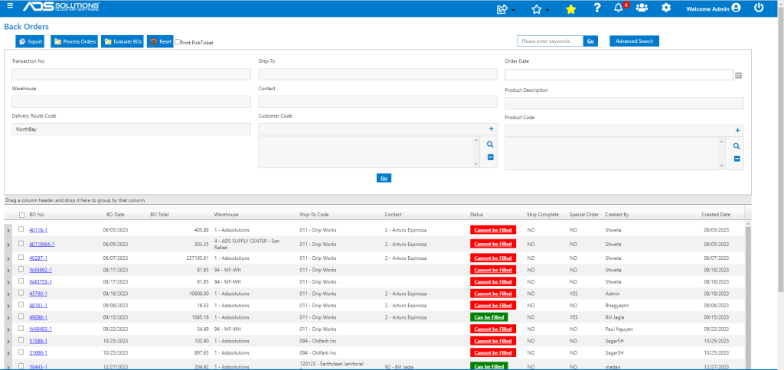Image resolution: width=784 pixels, height=370 pixels.
Task: Sort by the Created Date column header
Action: pos(716,215)
